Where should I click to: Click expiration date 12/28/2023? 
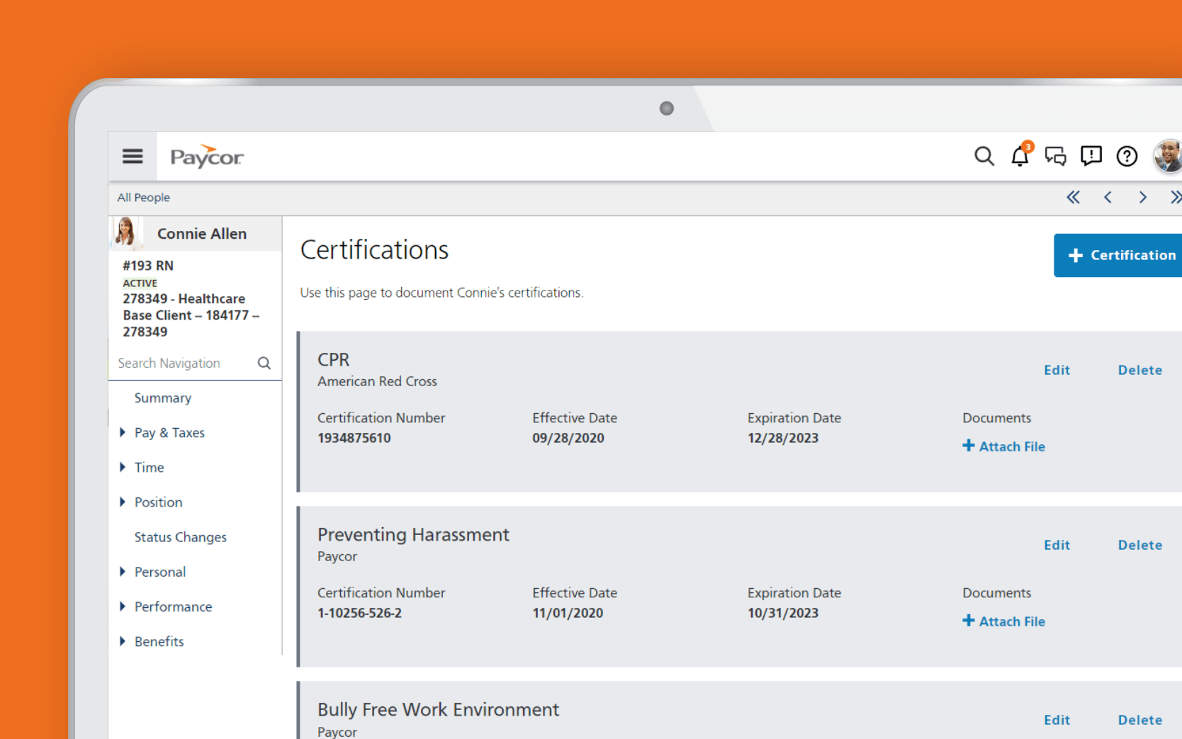tap(783, 438)
